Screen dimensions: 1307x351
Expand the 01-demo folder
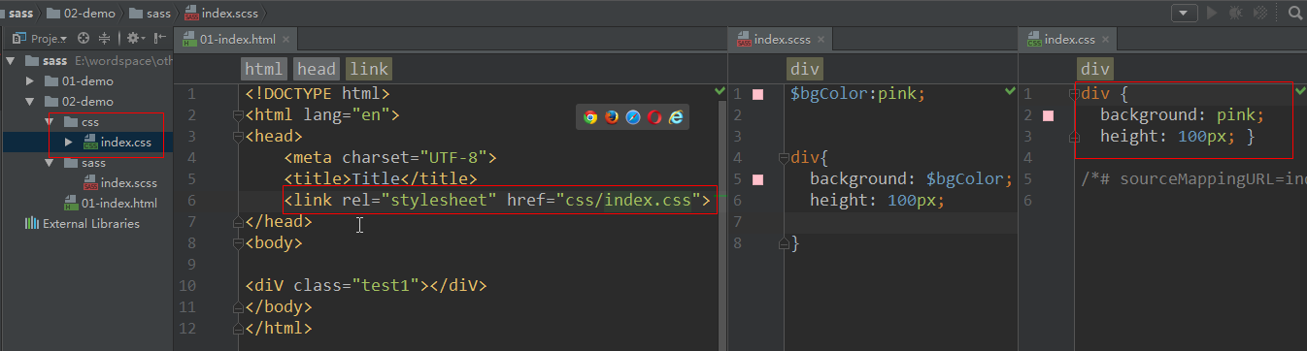[30, 80]
